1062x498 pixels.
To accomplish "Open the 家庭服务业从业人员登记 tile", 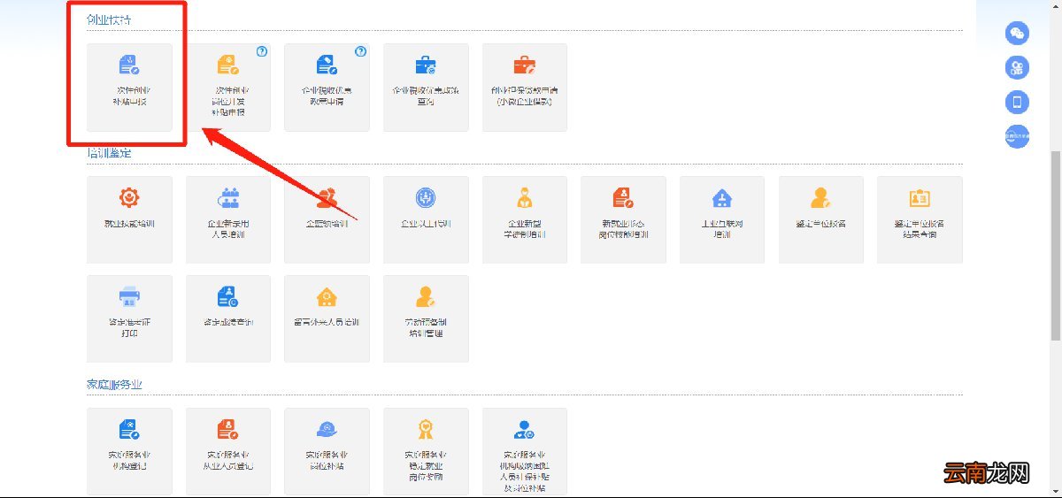I will pos(228,451).
